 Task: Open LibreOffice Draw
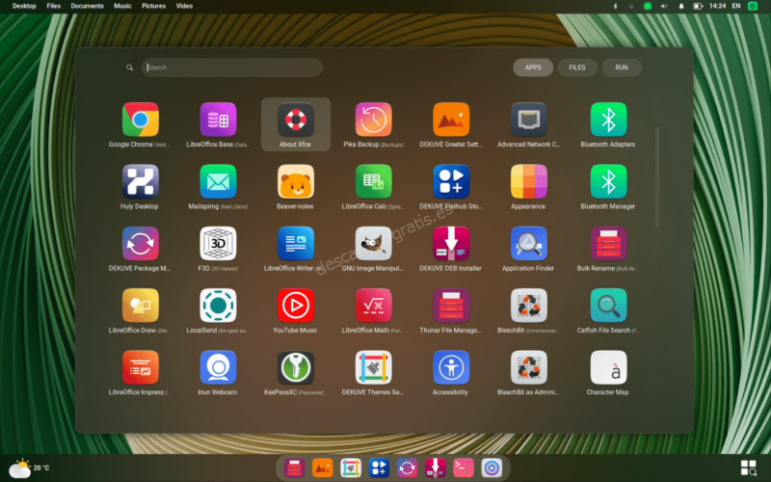click(x=140, y=306)
